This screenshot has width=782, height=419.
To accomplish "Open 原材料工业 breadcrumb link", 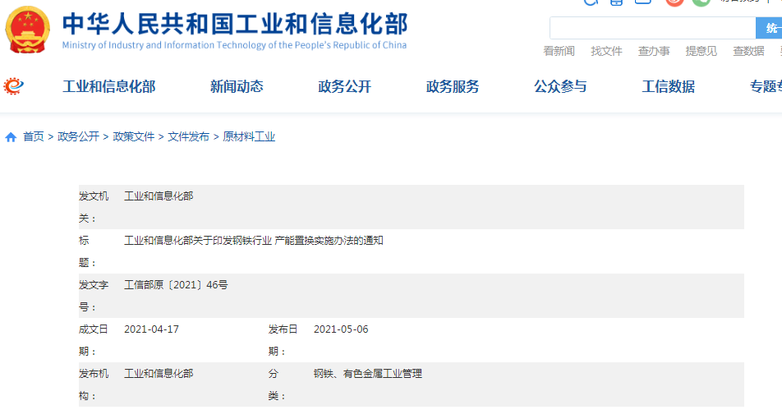I will pyautogui.click(x=249, y=137).
